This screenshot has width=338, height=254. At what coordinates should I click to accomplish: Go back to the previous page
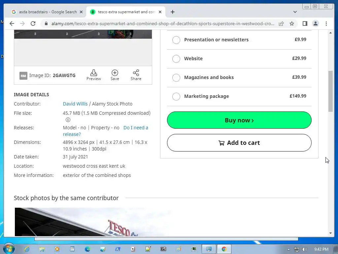click(x=12, y=23)
